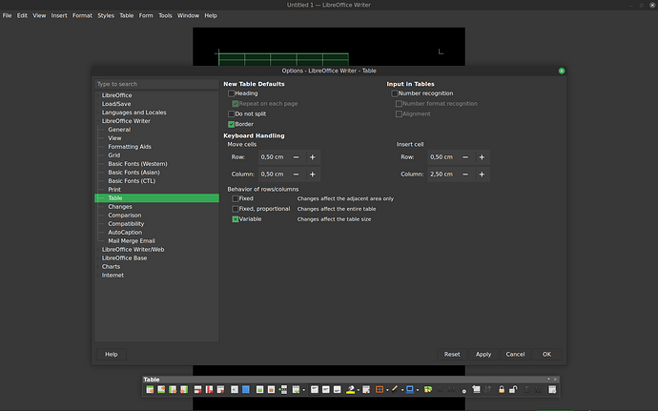Click Optimize Size icon in Table toolbar
The height and width of the screenshot is (411, 658).
(296, 390)
